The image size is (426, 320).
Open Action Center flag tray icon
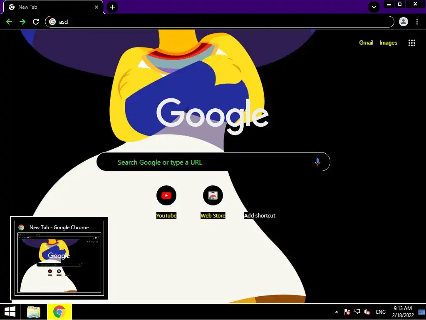click(x=347, y=312)
